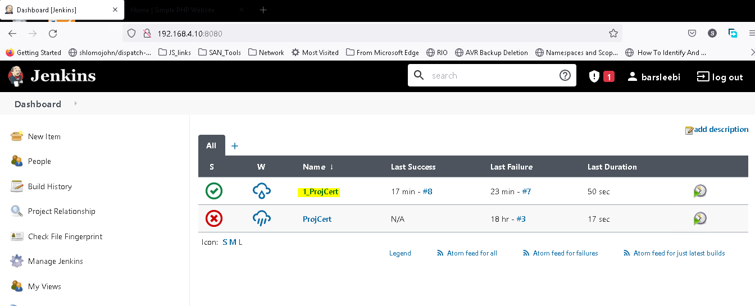The height and width of the screenshot is (306, 755).
Task: Click green success status icon of 1_ProjCert
Action: 214,191
